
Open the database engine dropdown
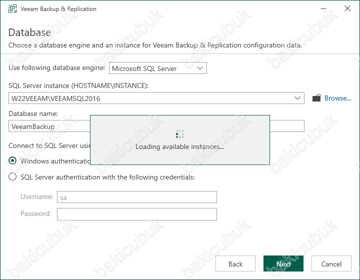click(x=158, y=68)
